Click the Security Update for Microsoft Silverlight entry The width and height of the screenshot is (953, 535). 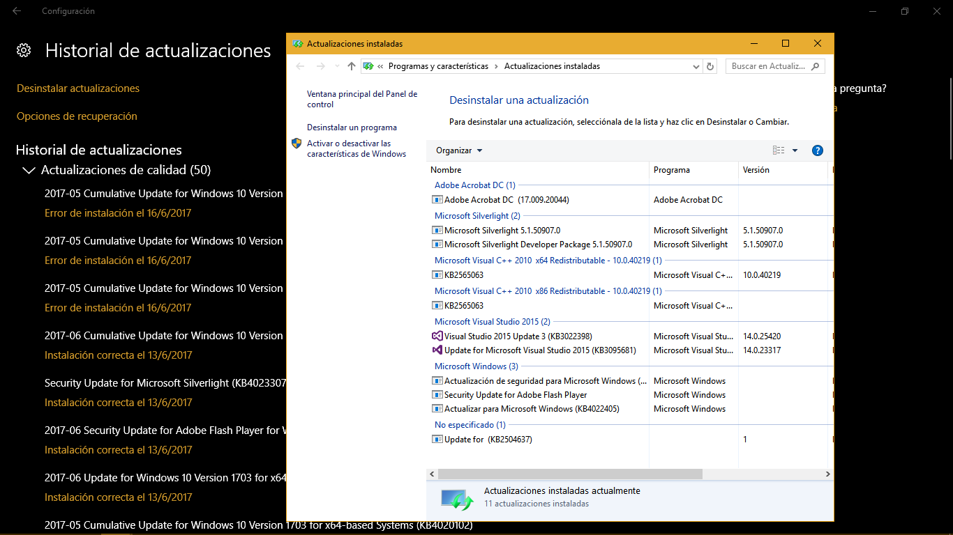(165, 383)
